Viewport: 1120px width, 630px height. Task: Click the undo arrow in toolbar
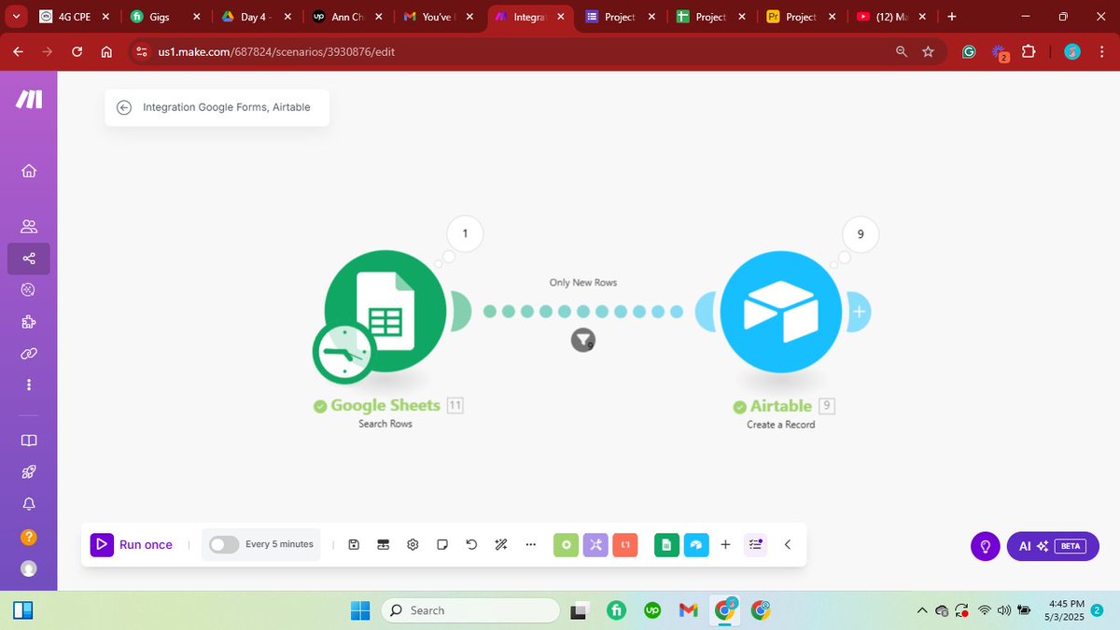point(471,544)
